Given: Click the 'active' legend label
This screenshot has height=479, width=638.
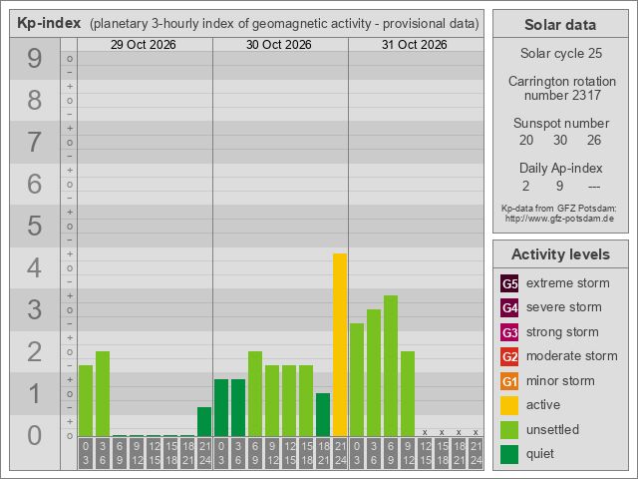Looking at the screenshot, I should [x=543, y=405].
